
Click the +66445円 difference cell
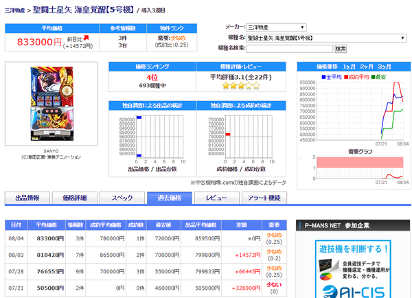(242, 271)
